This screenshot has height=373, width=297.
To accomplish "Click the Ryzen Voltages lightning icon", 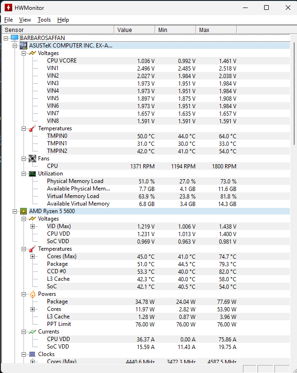I will pos(32,219).
